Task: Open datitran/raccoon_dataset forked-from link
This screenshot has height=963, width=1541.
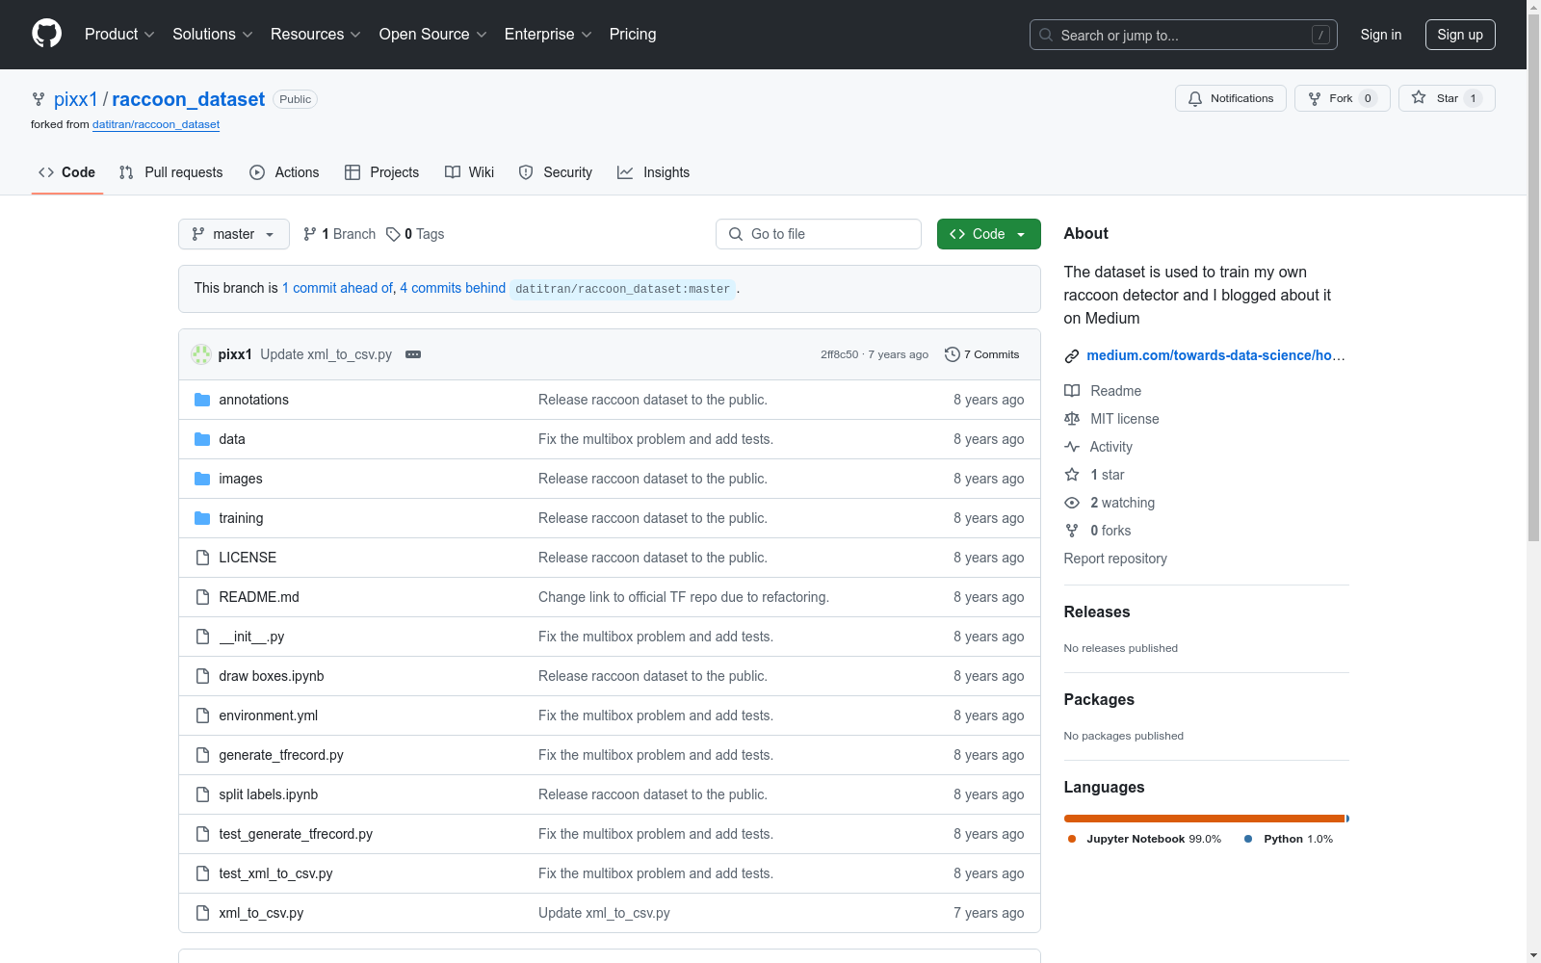Action: (x=156, y=124)
